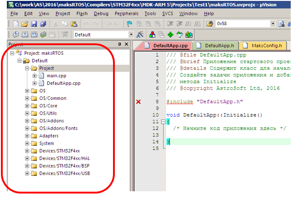
Task: Open the find text dropdown showing 0x58
Action: [x=273, y=24]
